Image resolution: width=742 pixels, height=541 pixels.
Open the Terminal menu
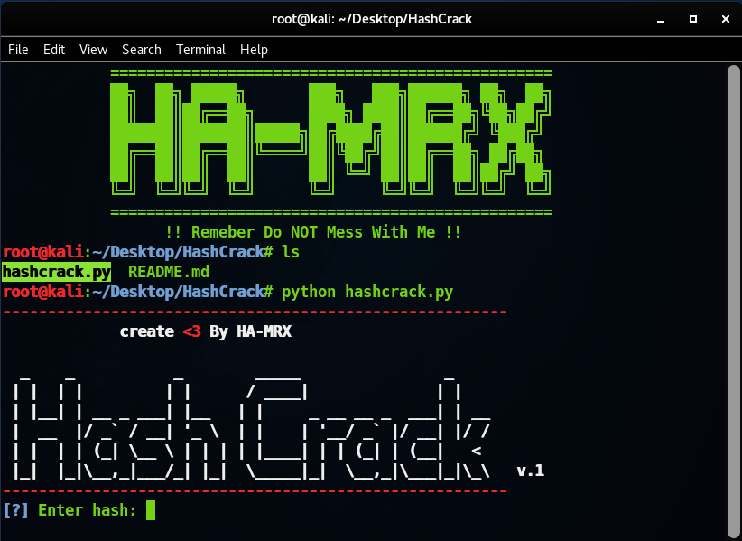click(200, 50)
